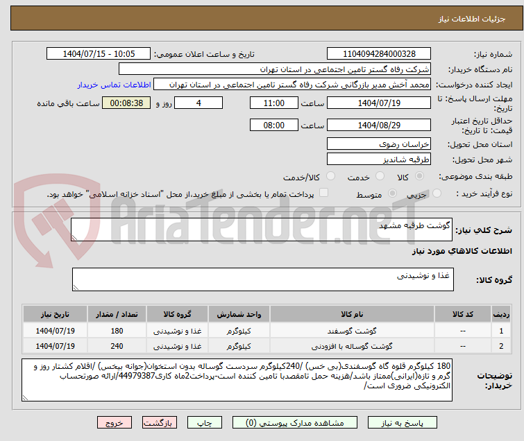
Task: Click the unit کیلوگرم in گوشت گوسفند row
Action: (x=239, y=331)
